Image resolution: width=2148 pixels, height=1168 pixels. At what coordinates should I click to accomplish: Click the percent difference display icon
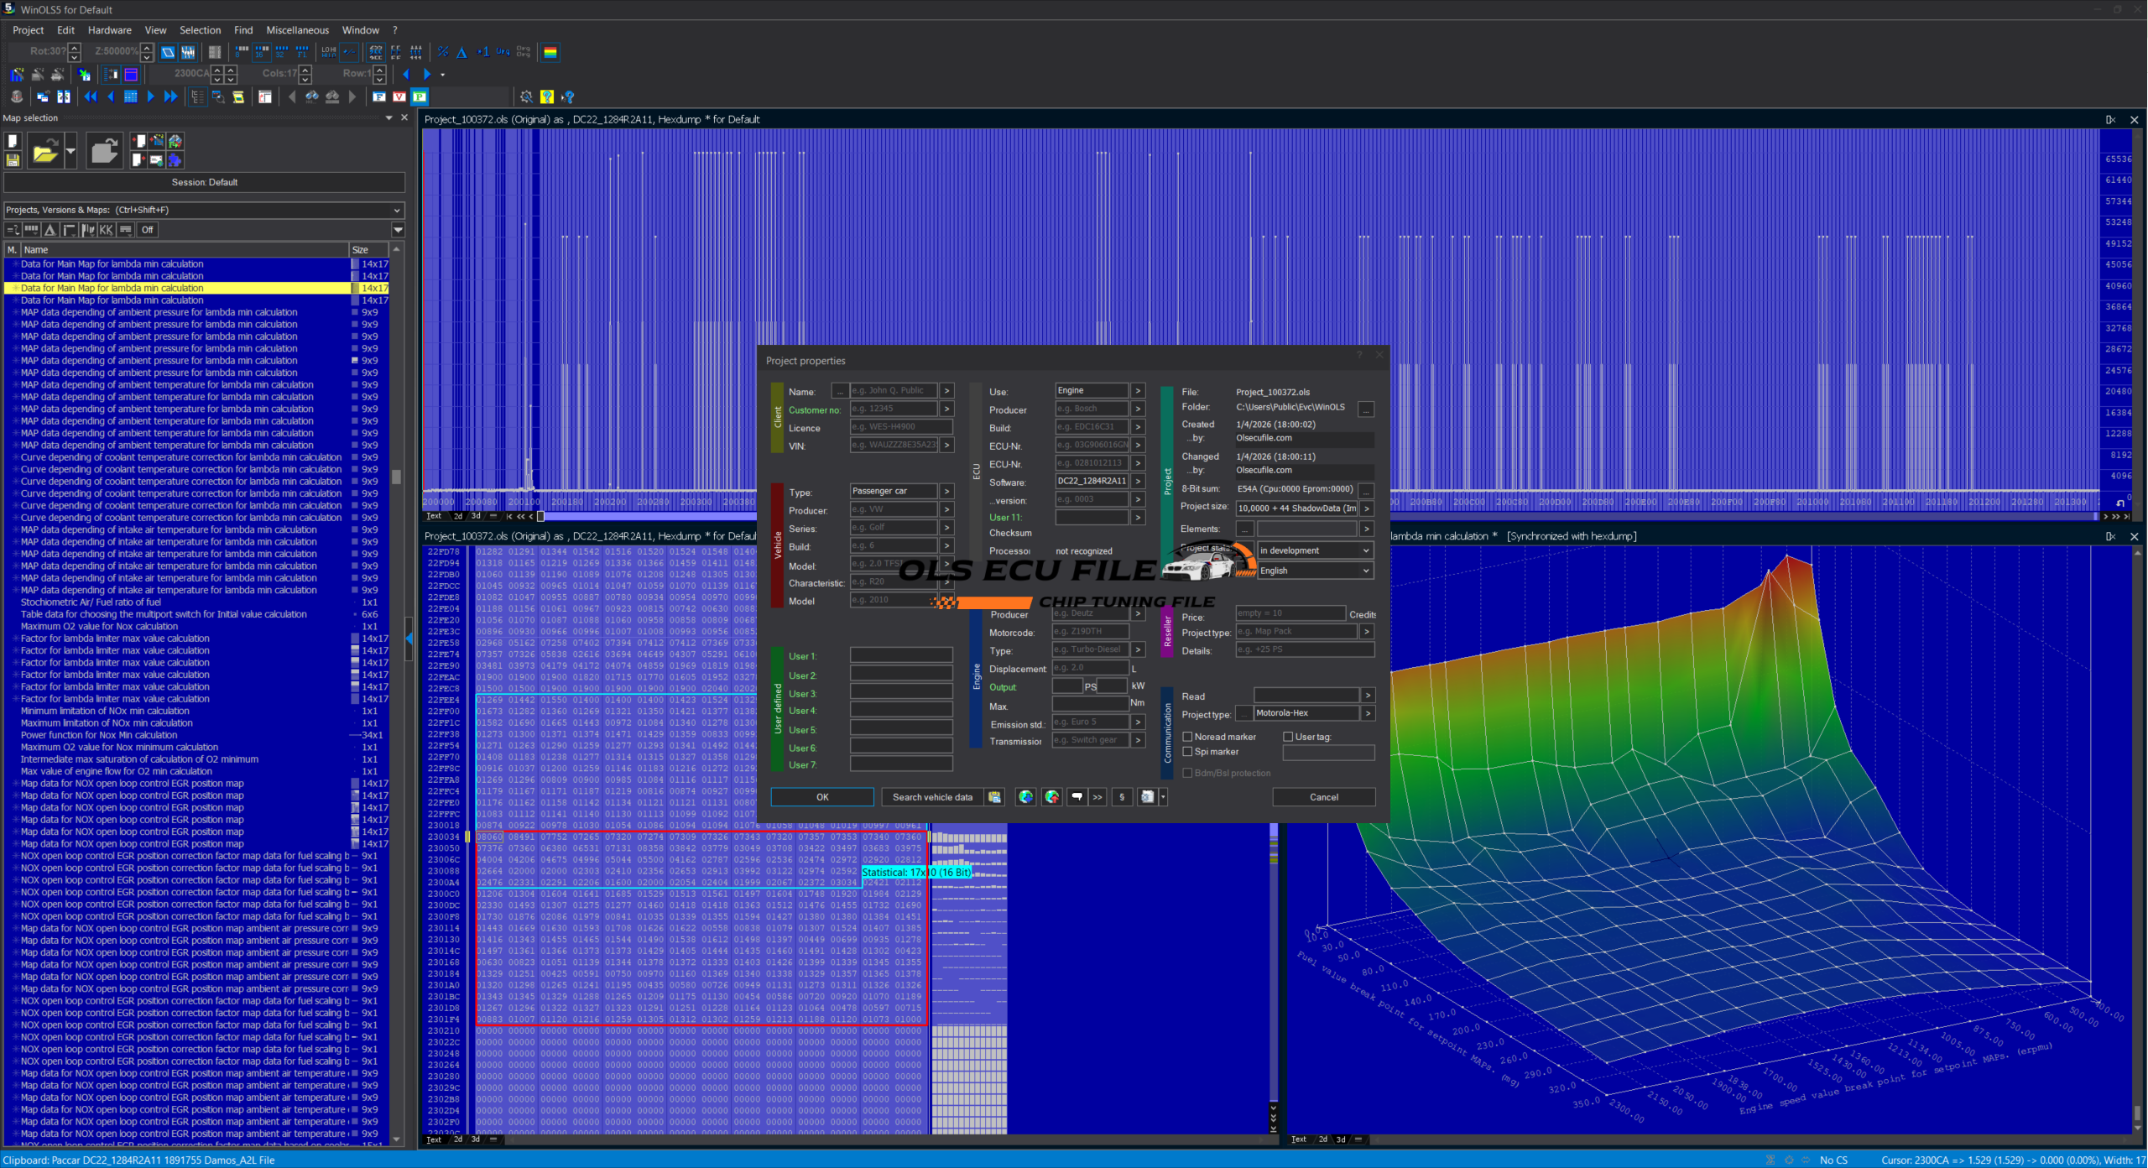click(443, 52)
